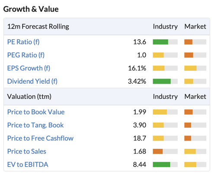212x173 pixels.
Task: Select the Price to Sales metric
Action: [27, 151]
